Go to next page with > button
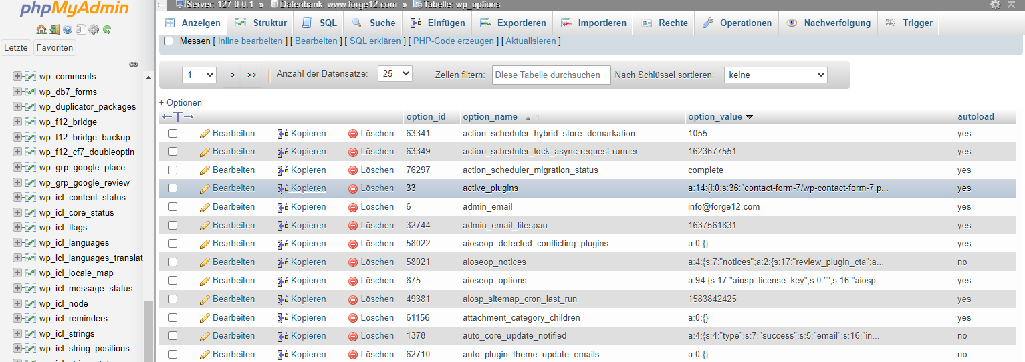 click(x=232, y=75)
